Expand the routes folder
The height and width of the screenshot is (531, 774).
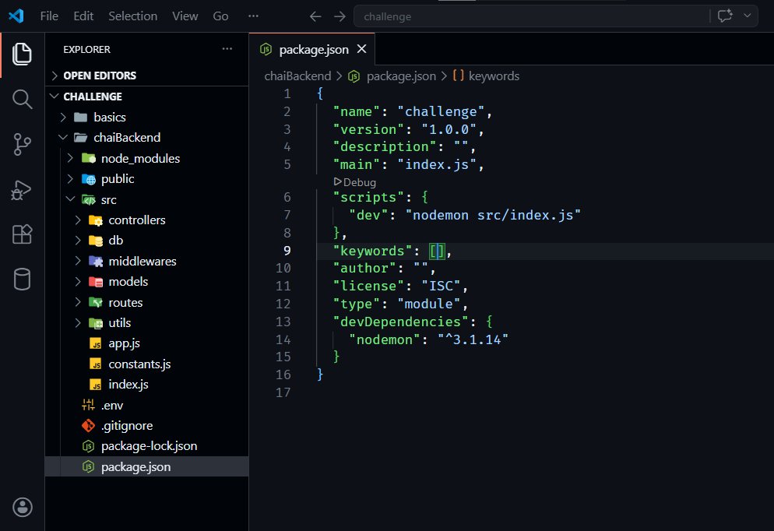(x=146, y=303)
